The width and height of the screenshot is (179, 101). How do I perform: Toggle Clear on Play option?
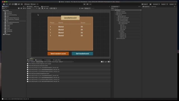(x=40, y=62)
